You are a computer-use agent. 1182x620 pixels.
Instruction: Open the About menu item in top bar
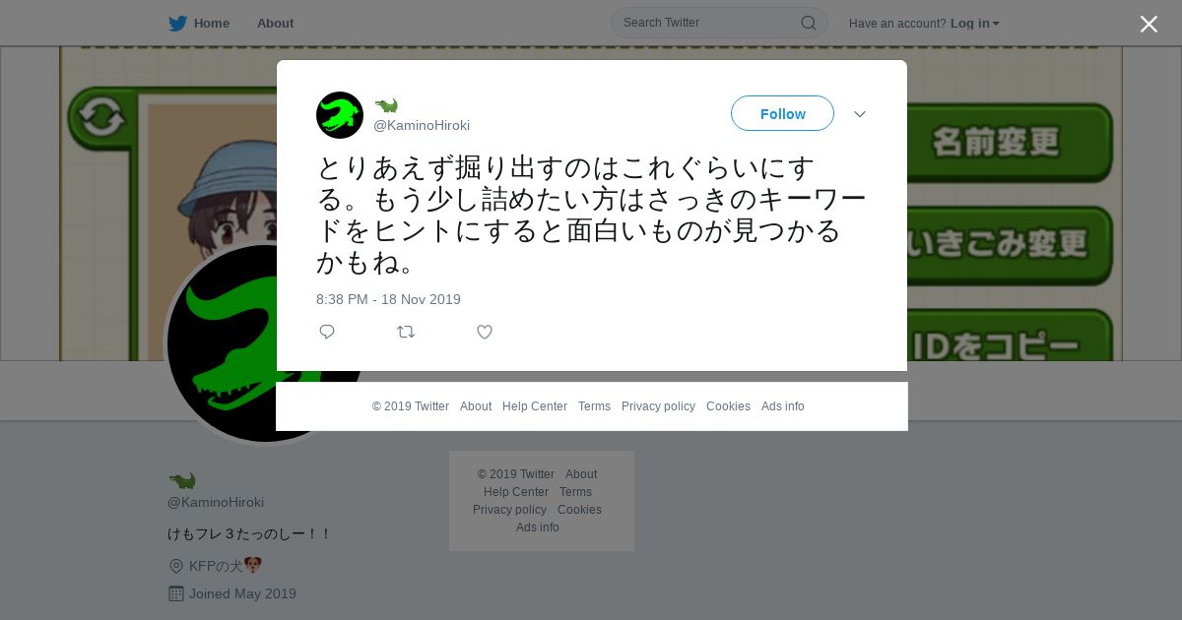(275, 24)
